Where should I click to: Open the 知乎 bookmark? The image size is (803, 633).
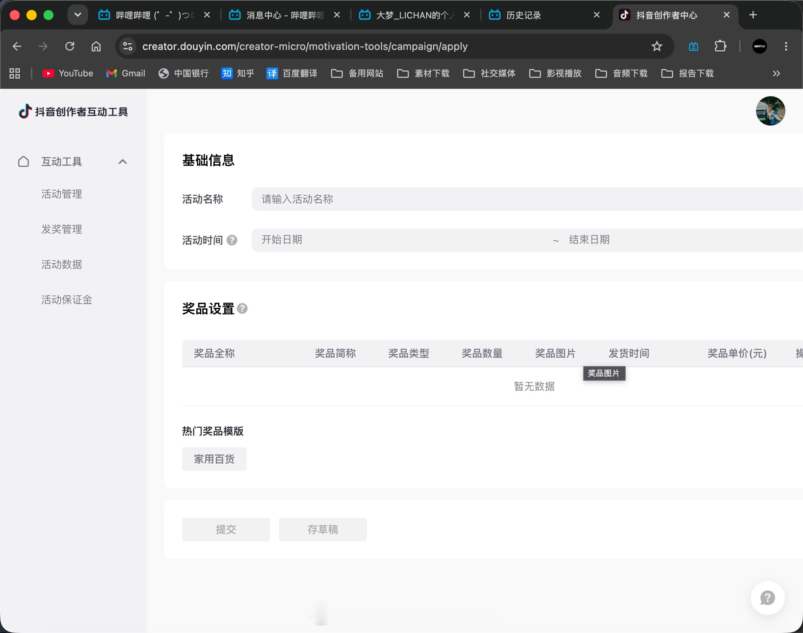click(238, 73)
